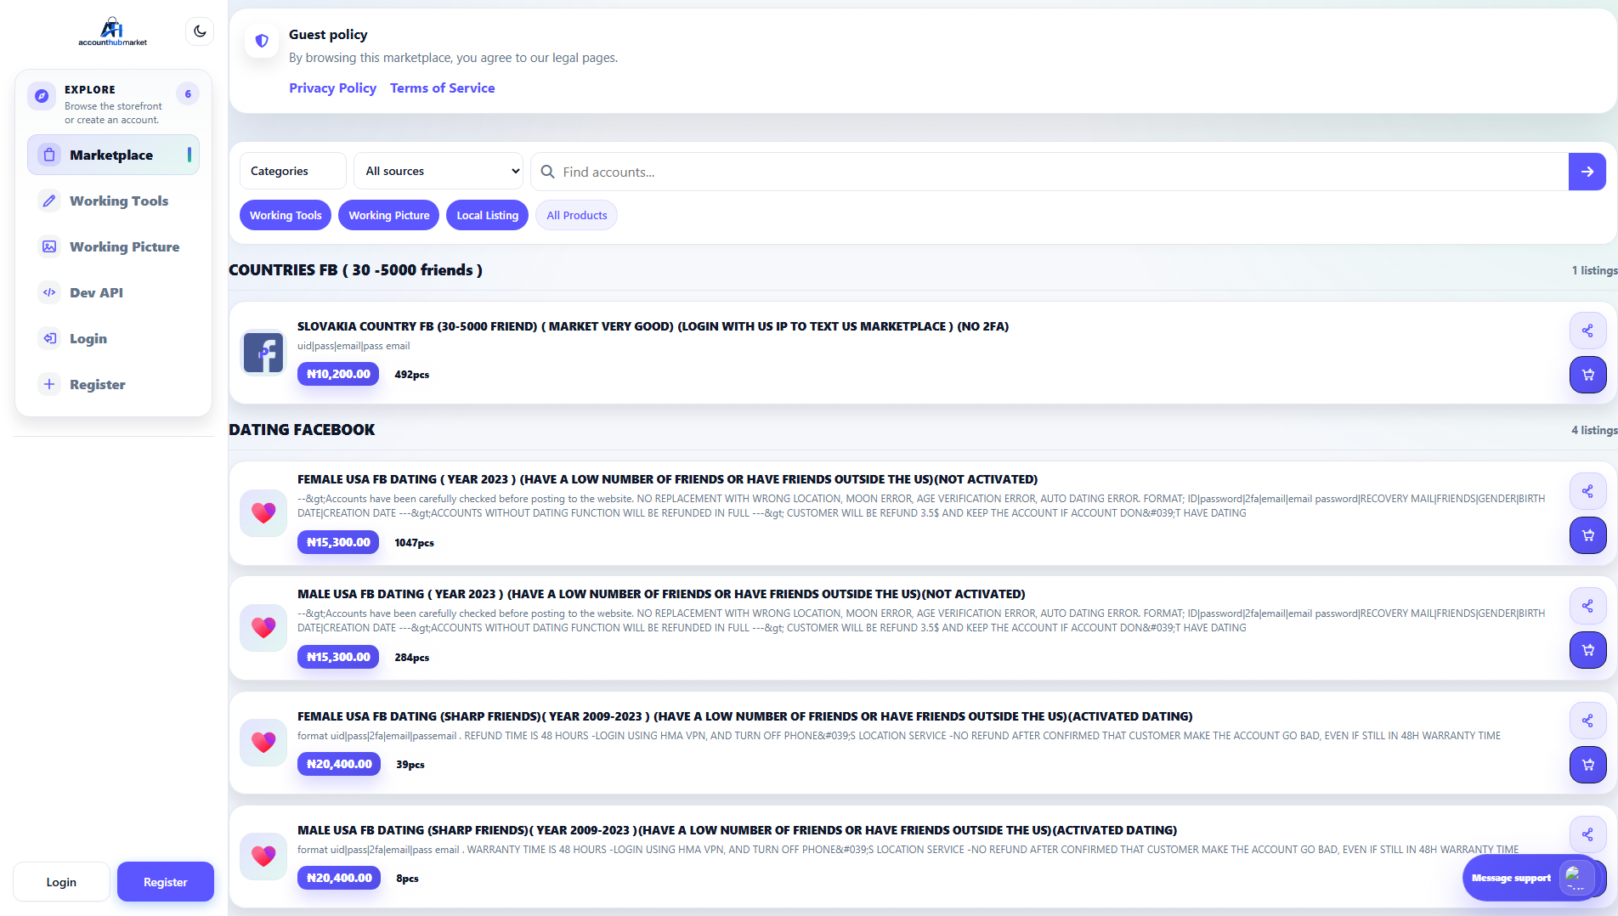The image size is (1618, 916).
Task: Open Dev API in the sidebar
Action: click(113, 292)
